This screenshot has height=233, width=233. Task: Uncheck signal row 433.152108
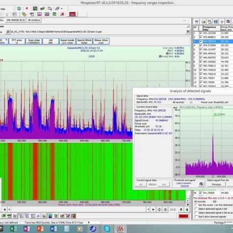point(201,33)
